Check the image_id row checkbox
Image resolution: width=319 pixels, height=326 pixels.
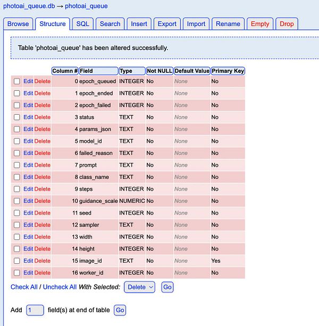tap(17, 261)
